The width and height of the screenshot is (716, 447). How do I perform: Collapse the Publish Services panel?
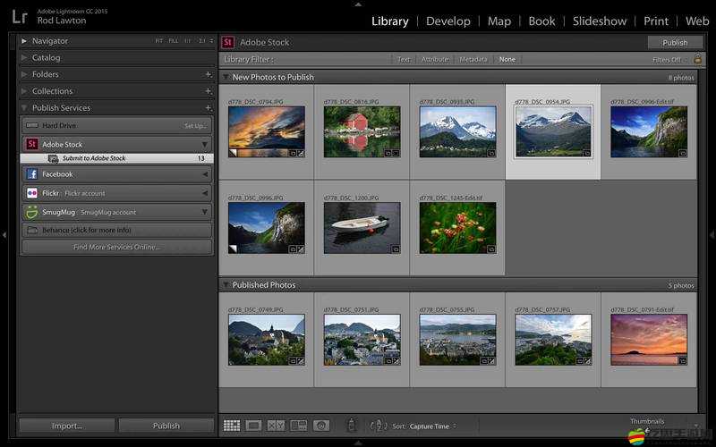[x=24, y=108]
